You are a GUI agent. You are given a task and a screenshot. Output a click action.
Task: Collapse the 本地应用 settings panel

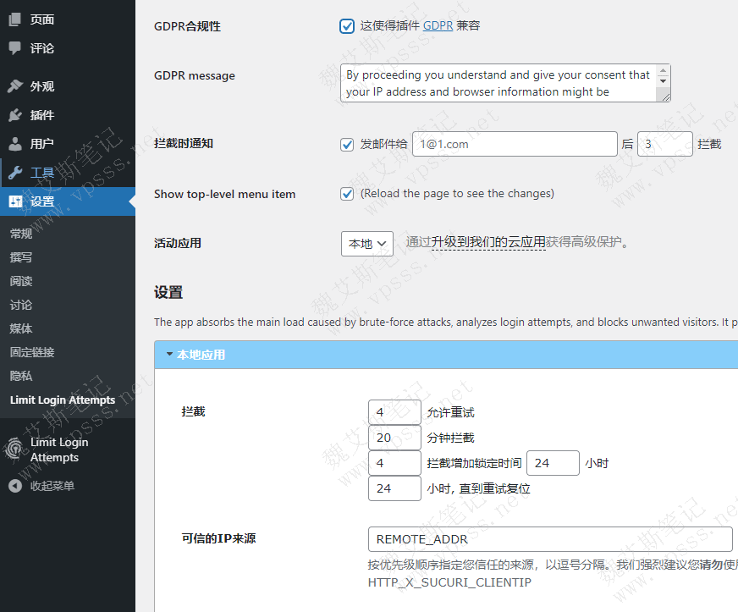168,355
